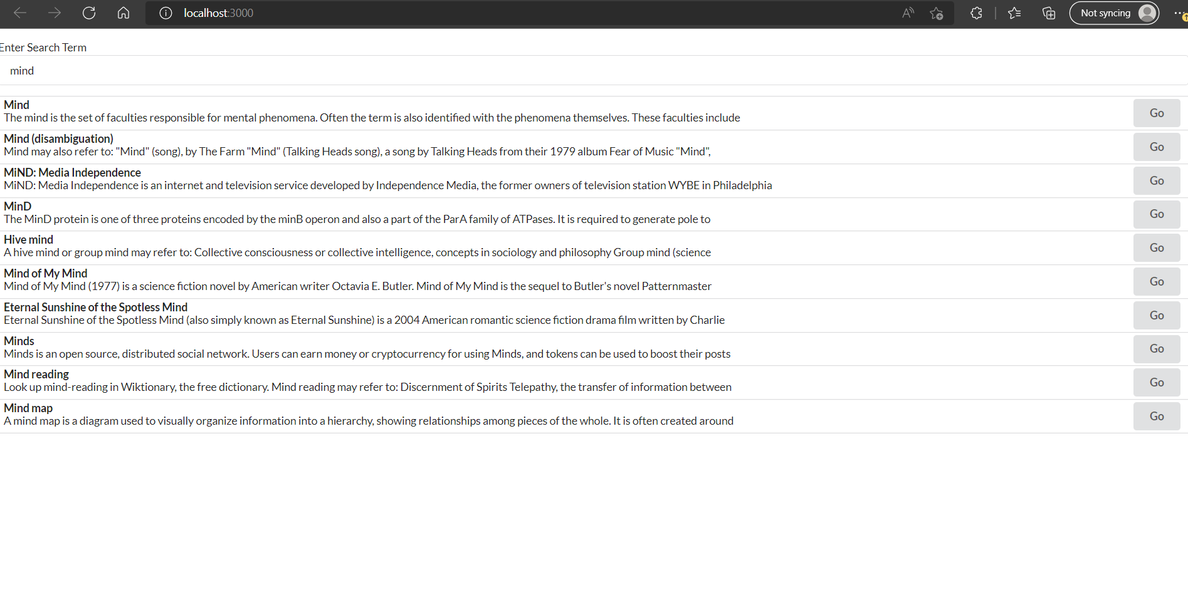Viewport: 1188px width, 612px height.
Task: Click Go for the Mind result
Action: pos(1157,113)
